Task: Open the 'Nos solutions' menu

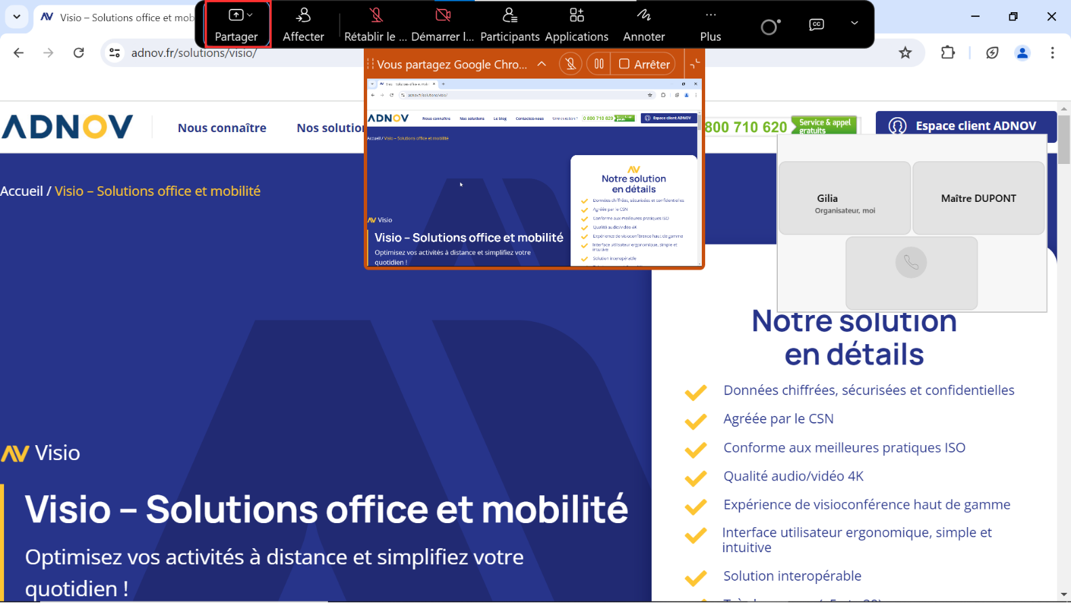Action: (330, 127)
